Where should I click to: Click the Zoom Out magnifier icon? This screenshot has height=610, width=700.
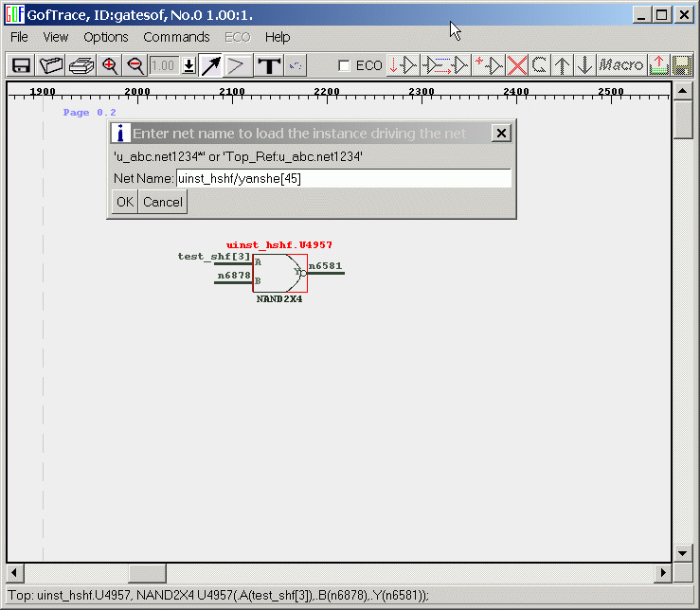tap(135, 65)
